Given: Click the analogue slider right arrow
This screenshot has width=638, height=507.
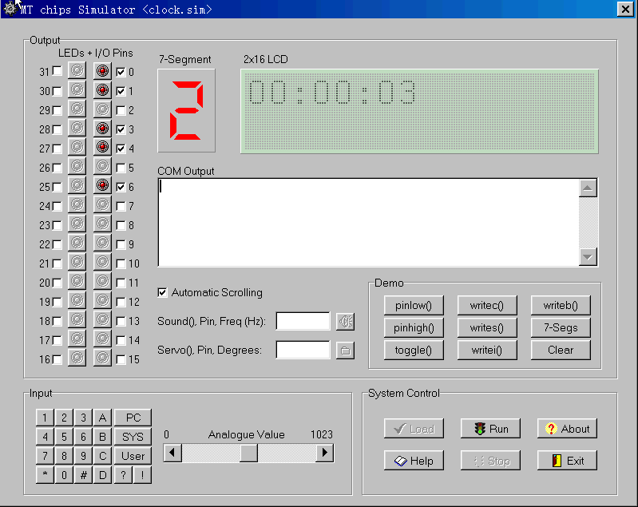Looking at the screenshot, I should tap(324, 453).
